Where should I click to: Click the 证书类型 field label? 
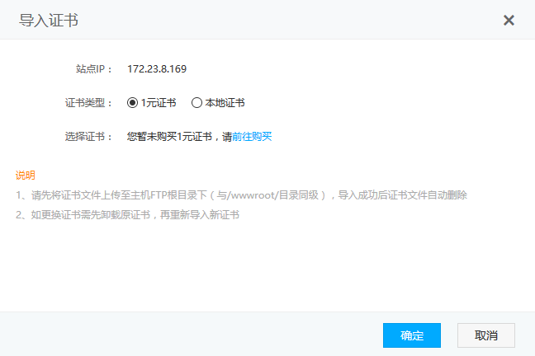89,103
